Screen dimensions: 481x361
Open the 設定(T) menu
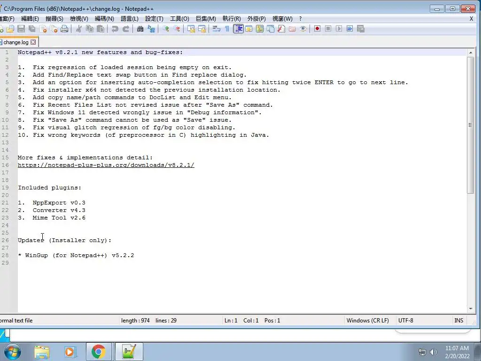154,19
